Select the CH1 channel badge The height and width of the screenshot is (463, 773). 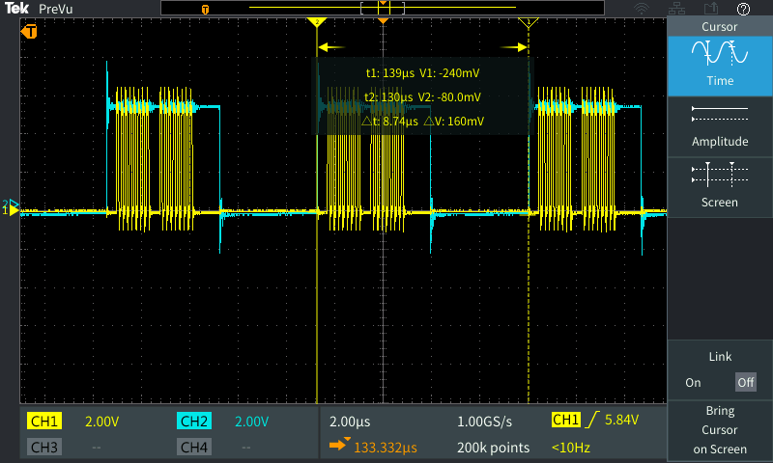(43, 422)
